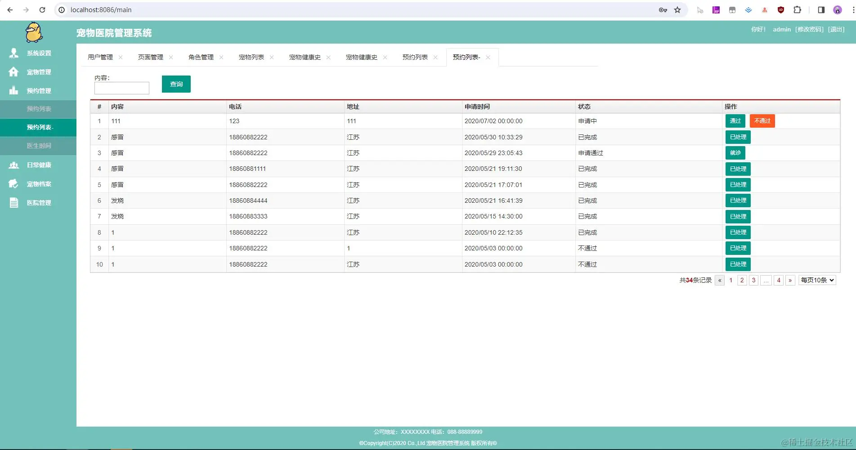
Task: Go back with the browser back arrow
Action: pos(10,10)
